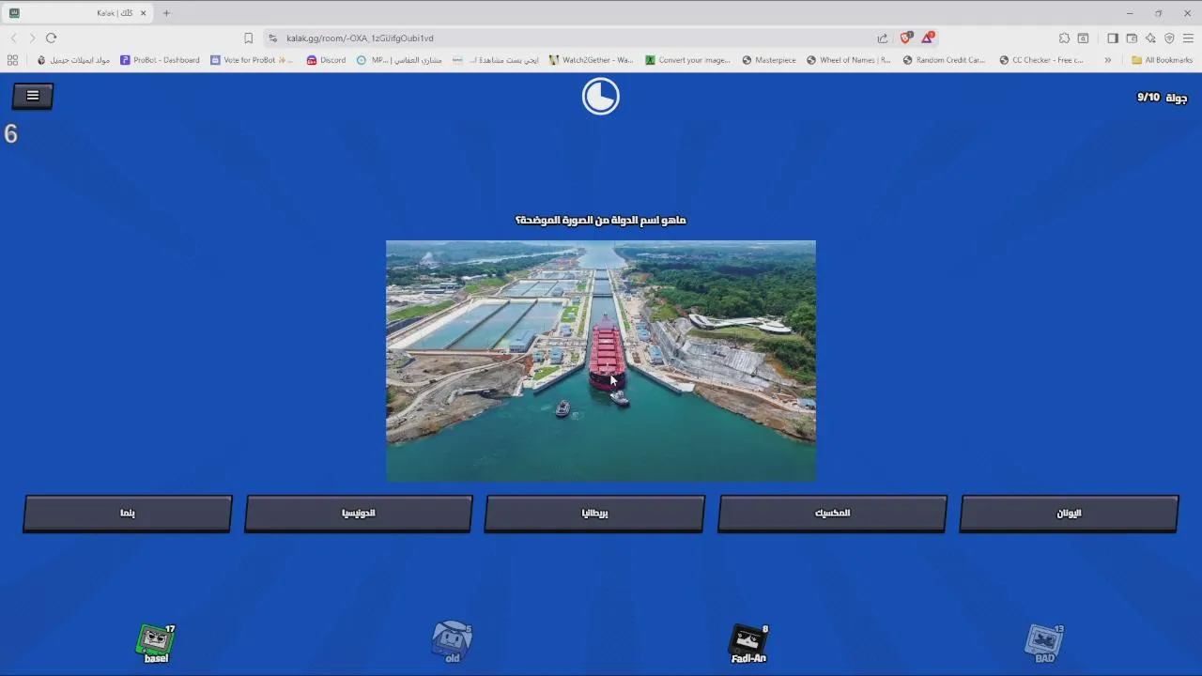
Task: Open the Brave Rewards triangle icon
Action: (927, 38)
